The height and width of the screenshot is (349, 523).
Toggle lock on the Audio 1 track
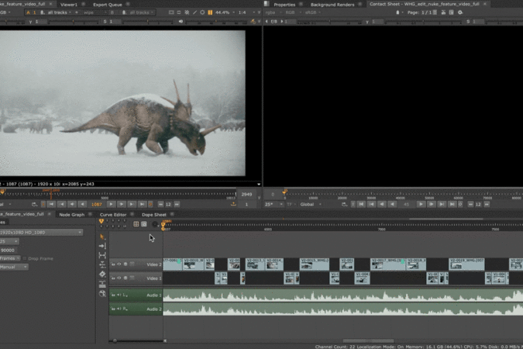113,295
